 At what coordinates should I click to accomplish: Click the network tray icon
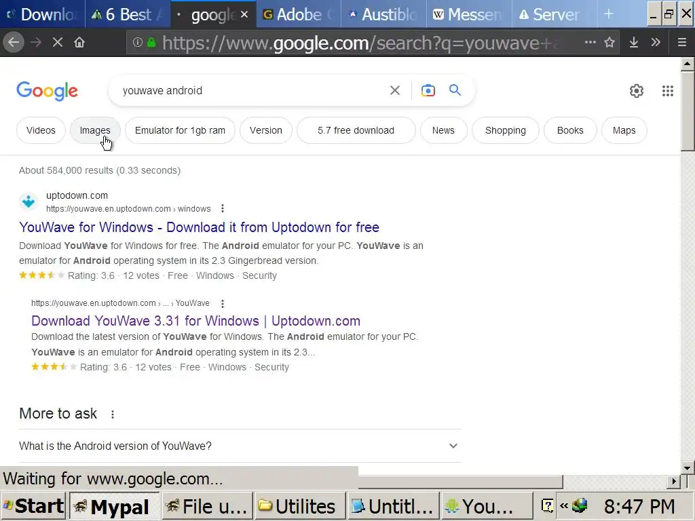point(580,505)
